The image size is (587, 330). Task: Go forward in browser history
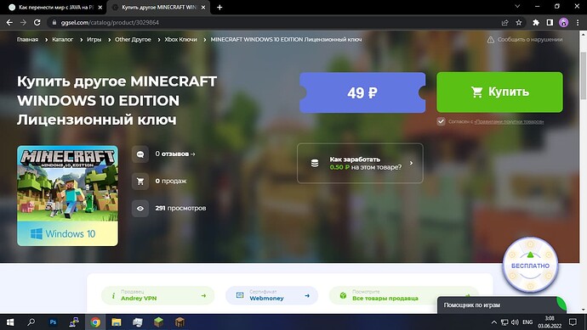tap(23, 22)
